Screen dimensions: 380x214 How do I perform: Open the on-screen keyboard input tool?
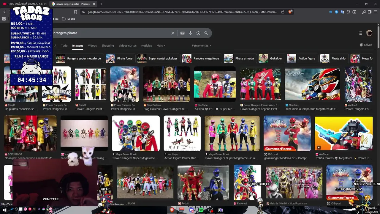tap(183, 33)
